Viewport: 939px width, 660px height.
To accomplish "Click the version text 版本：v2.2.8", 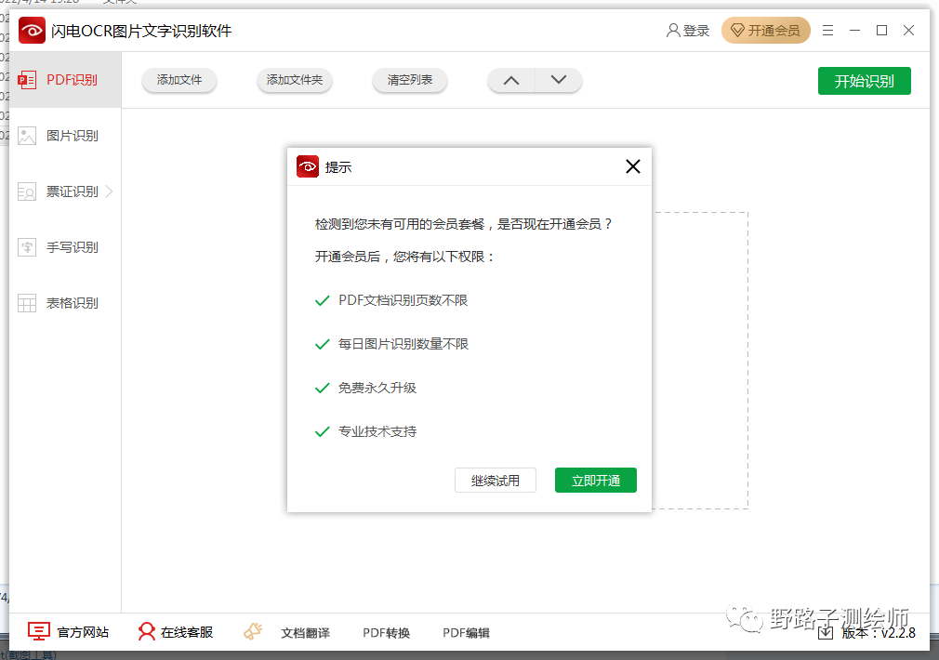I will click(x=879, y=633).
